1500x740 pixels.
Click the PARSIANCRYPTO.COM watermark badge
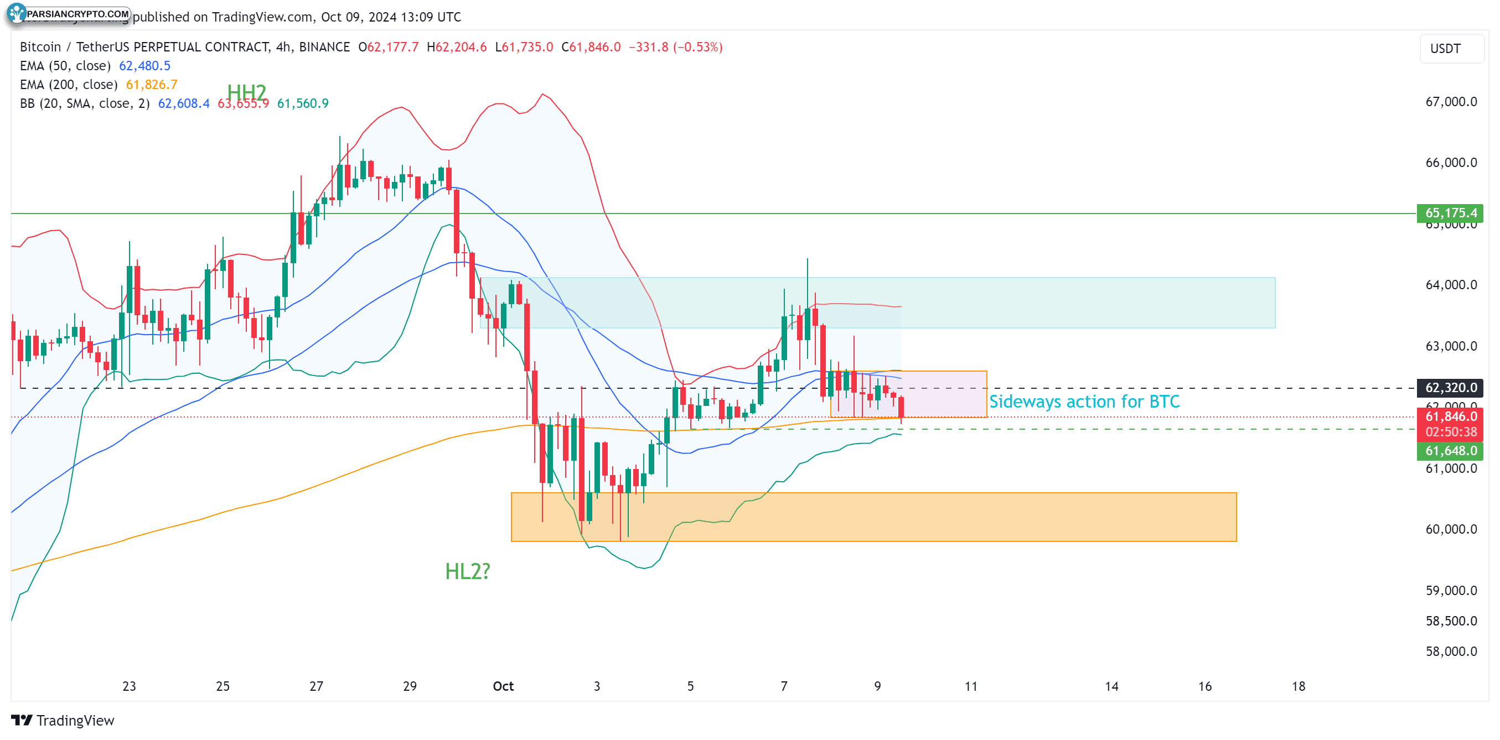click(69, 13)
